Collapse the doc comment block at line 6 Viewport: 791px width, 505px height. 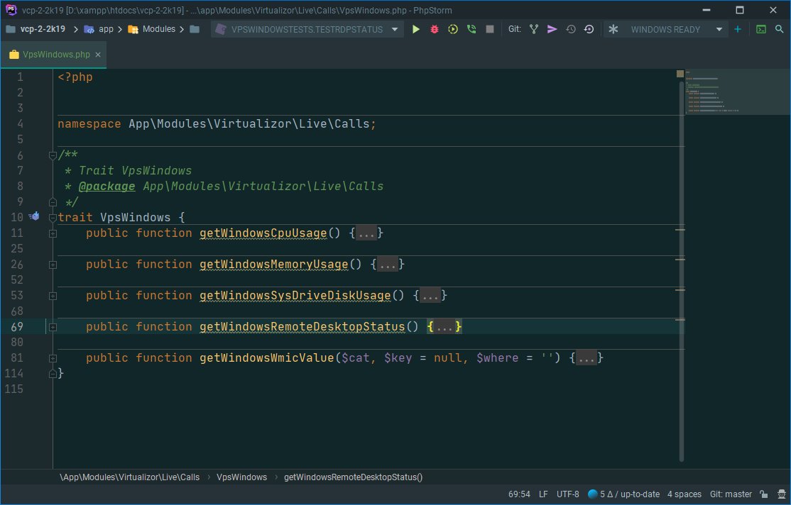tap(53, 155)
